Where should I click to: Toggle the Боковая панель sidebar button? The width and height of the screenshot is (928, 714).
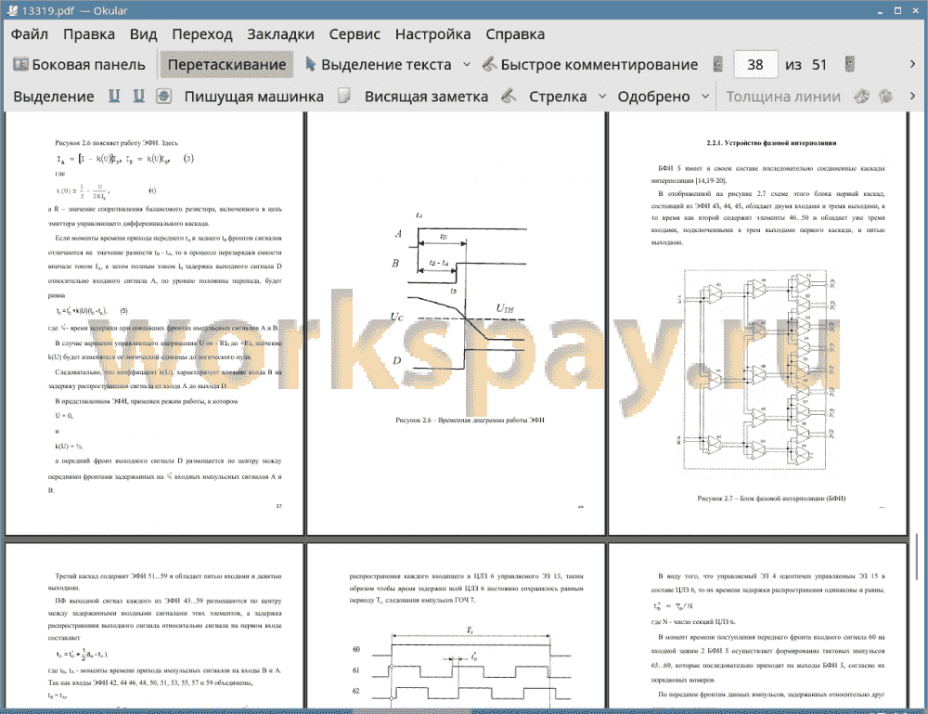pyautogui.click(x=79, y=65)
